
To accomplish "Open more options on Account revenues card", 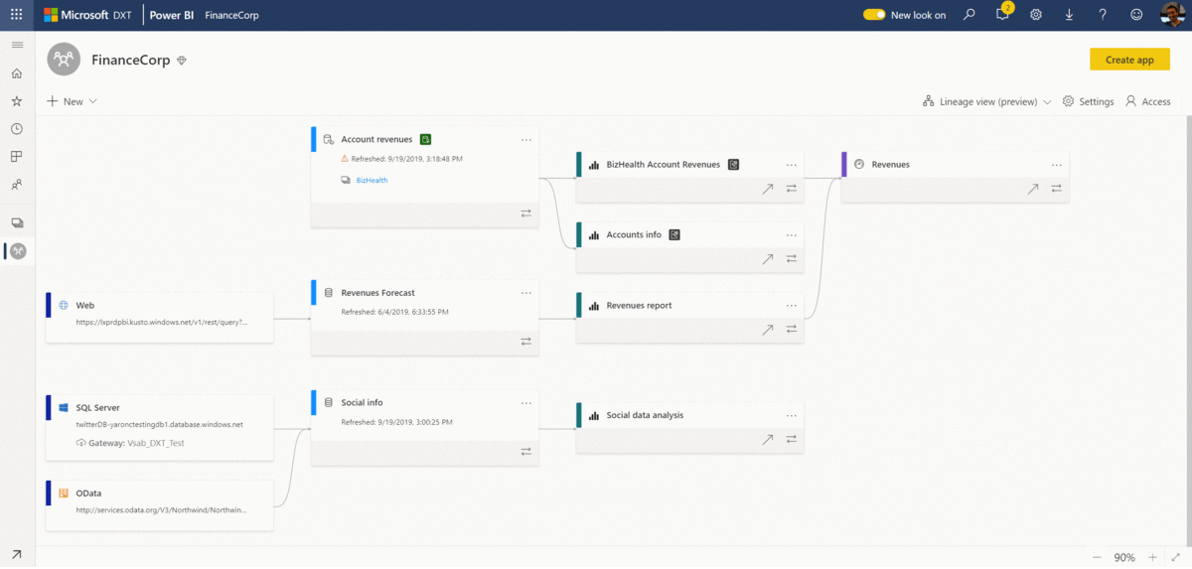I will pyautogui.click(x=526, y=140).
